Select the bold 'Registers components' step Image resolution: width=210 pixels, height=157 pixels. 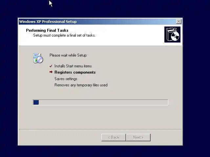click(75, 72)
